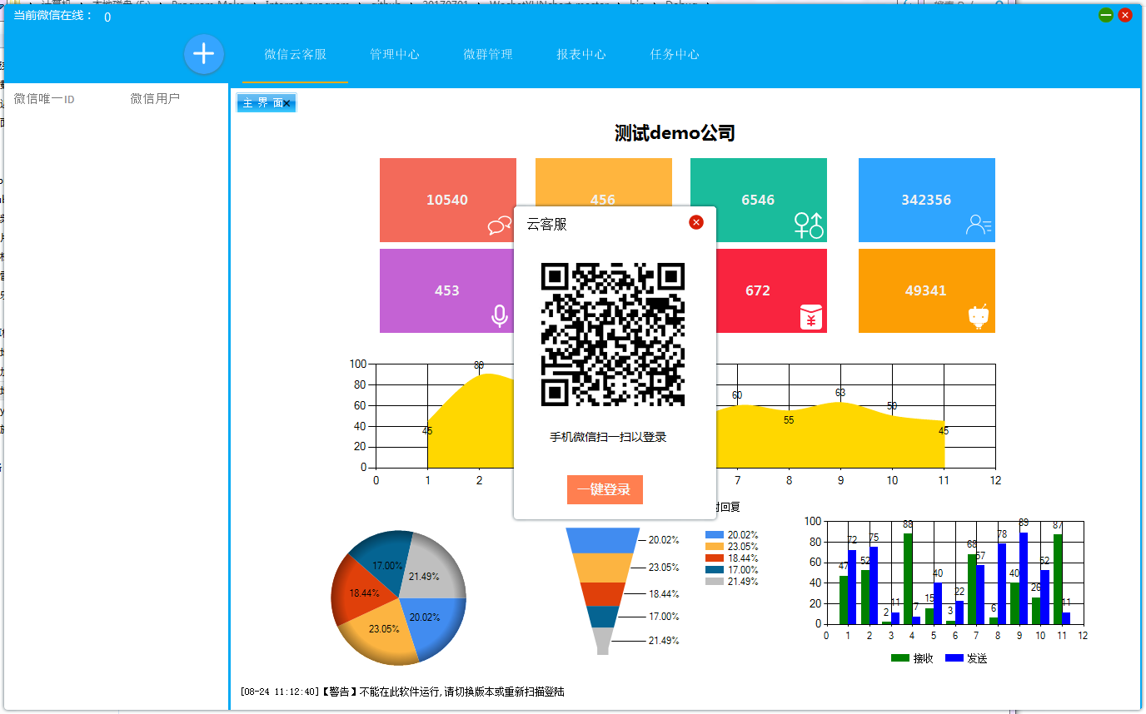Click the robot icon on the 49341 tile
The height and width of the screenshot is (714, 1146).
[979, 317]
